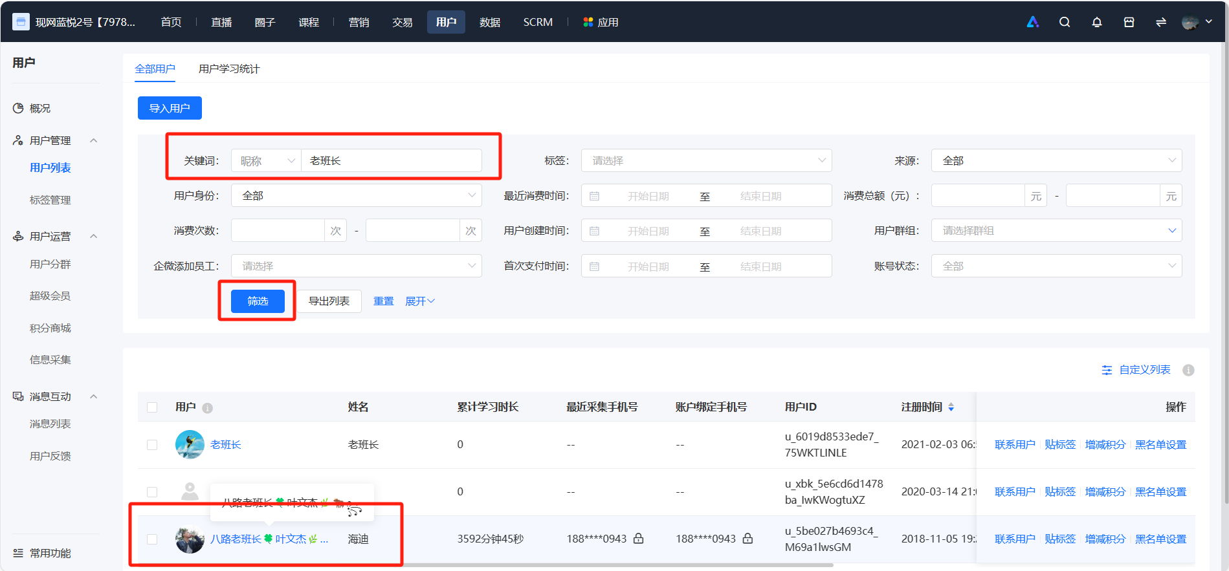Click the info icon beside 自定义列表
The image size is (1229, 571).
pyautogui.click(x=1188, y=370)
